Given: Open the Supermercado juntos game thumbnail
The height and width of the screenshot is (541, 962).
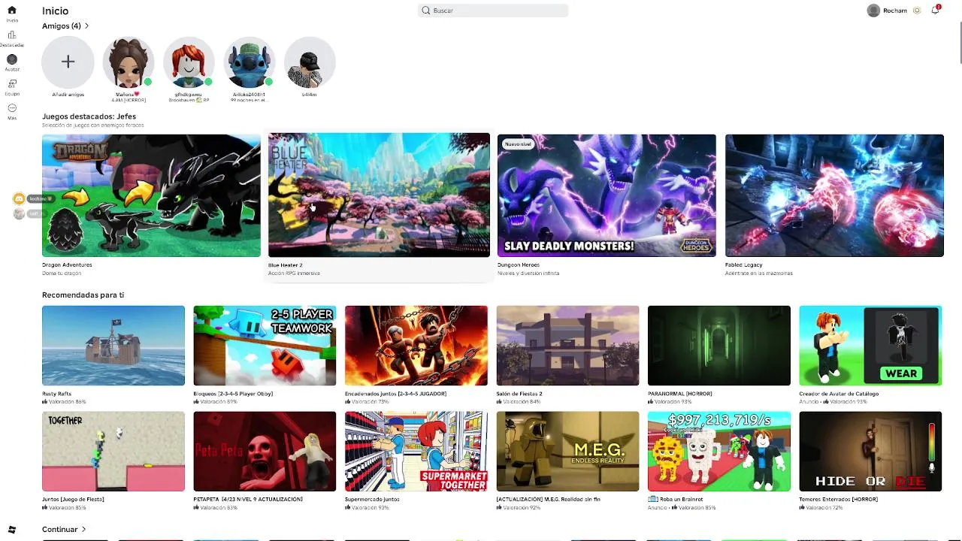Looking at the screenshot, I should coord(416,452).
